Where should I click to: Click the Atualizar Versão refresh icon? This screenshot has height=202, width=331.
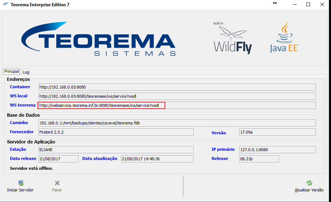coord(309,183)
